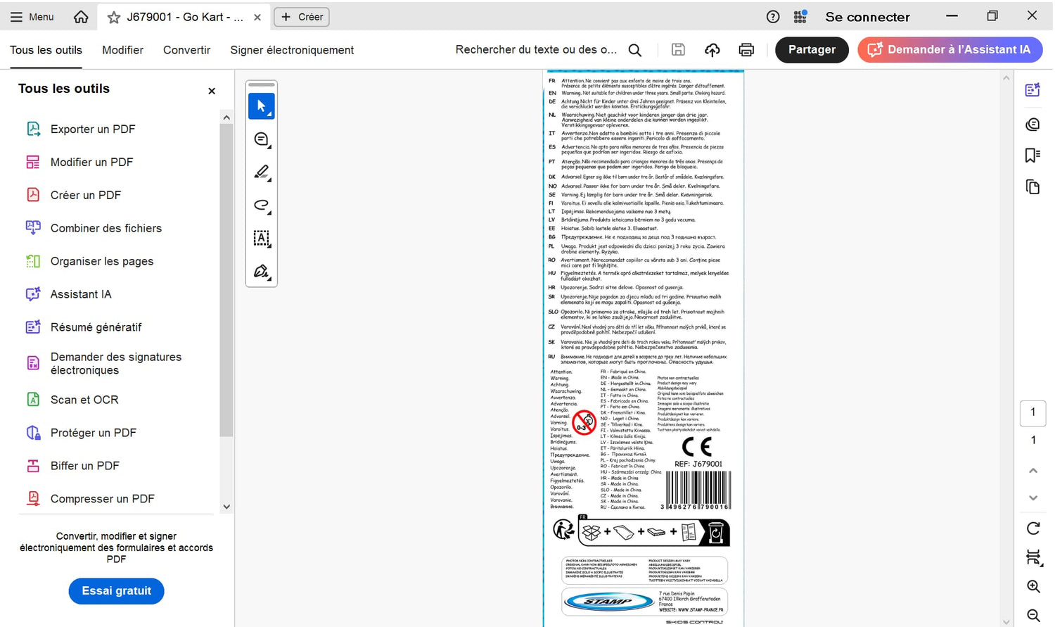The height and width of the screenshot is (627, 1055).
Task: Go to next page chevron
Action: pos(1032,498)
